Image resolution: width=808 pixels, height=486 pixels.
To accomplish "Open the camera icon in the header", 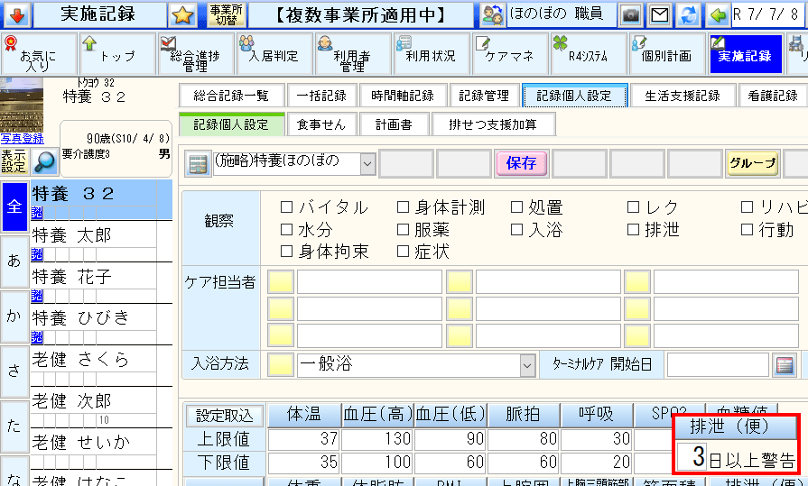I will click(x=629, y=14).
